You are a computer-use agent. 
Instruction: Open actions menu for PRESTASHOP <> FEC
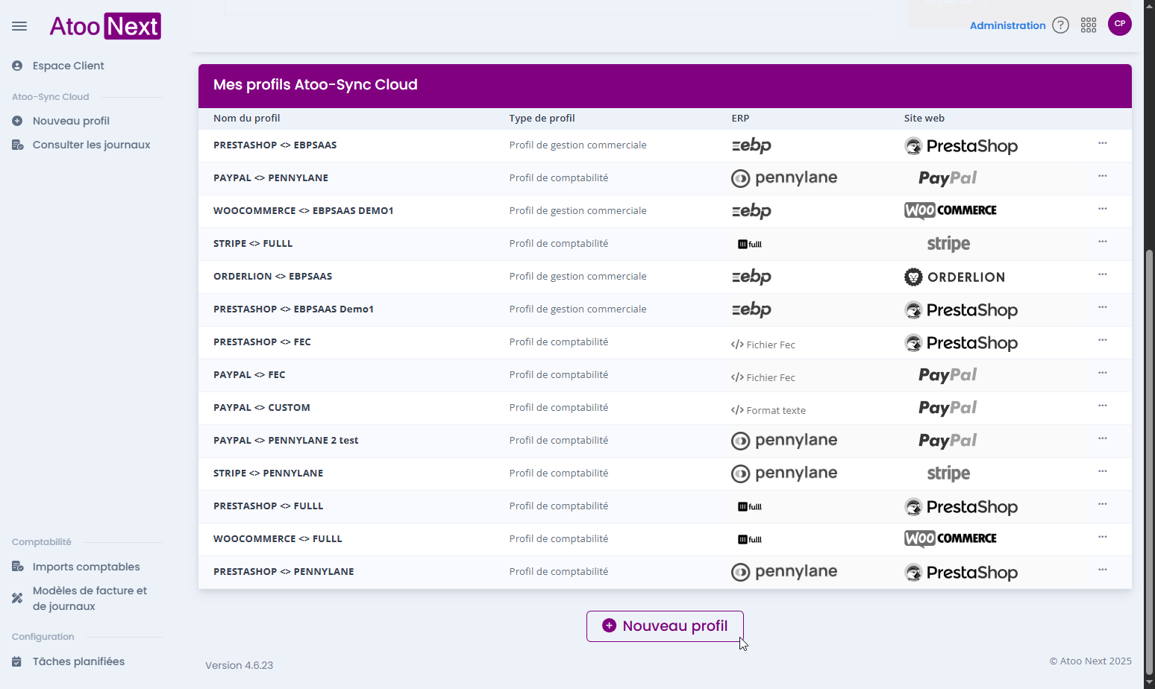click(1102, 340)
